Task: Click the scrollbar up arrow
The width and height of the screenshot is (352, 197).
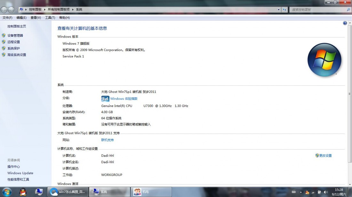Action: (350, 23)
